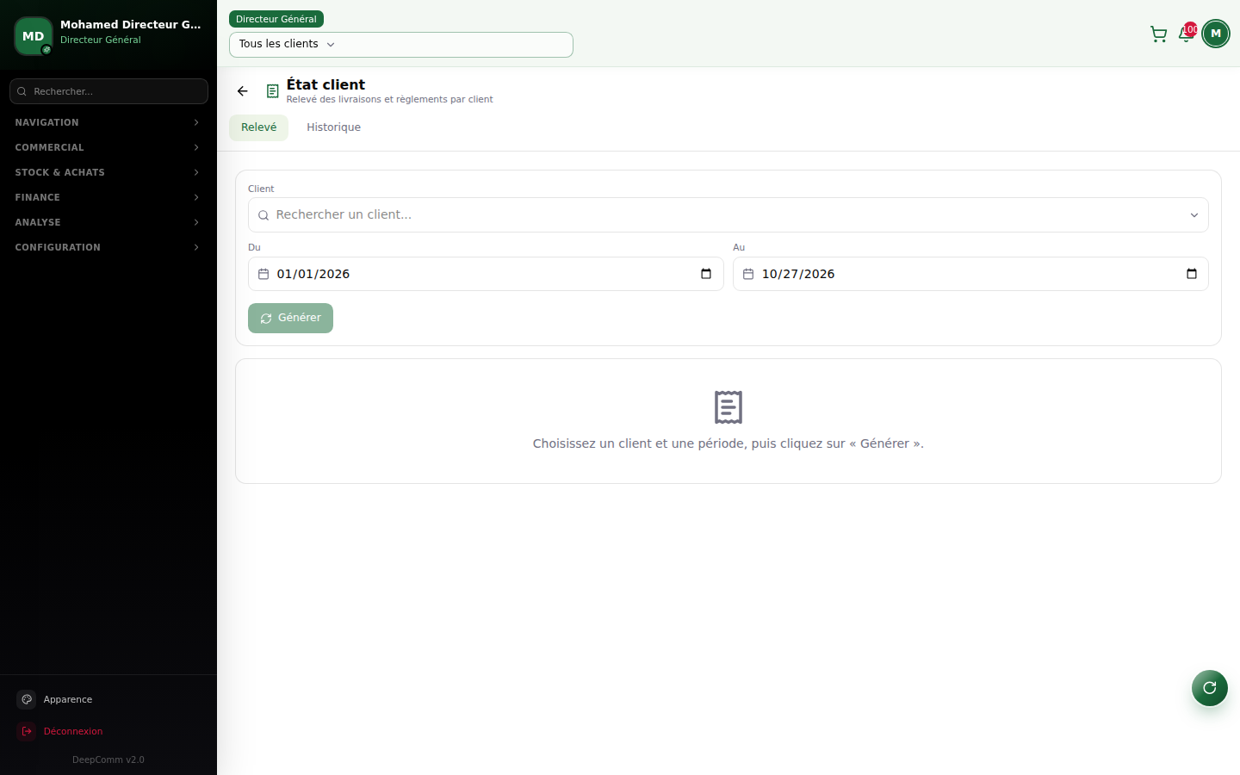The image size is (1240, 775).
Task: Click the Apparence link
Action: click(x=68, y=699)
